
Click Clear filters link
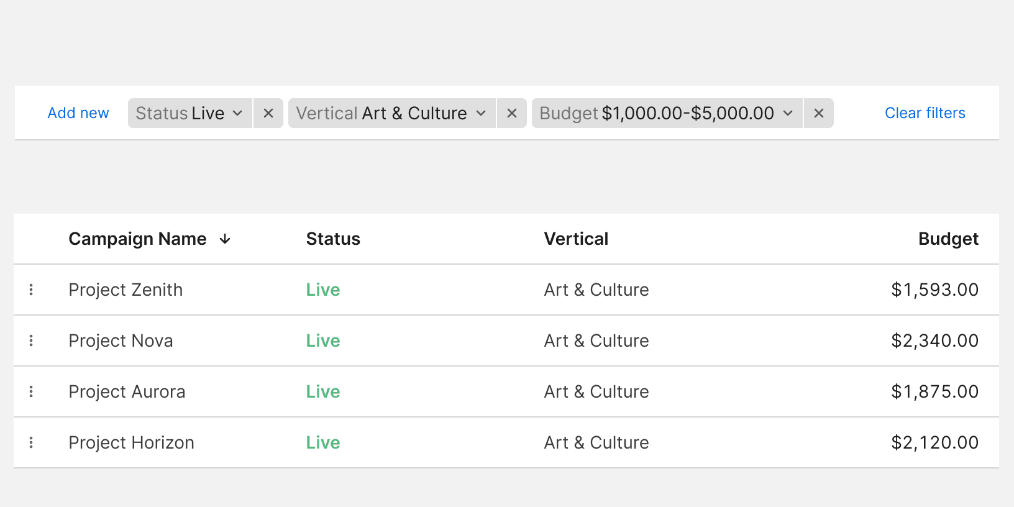point(925,113)
